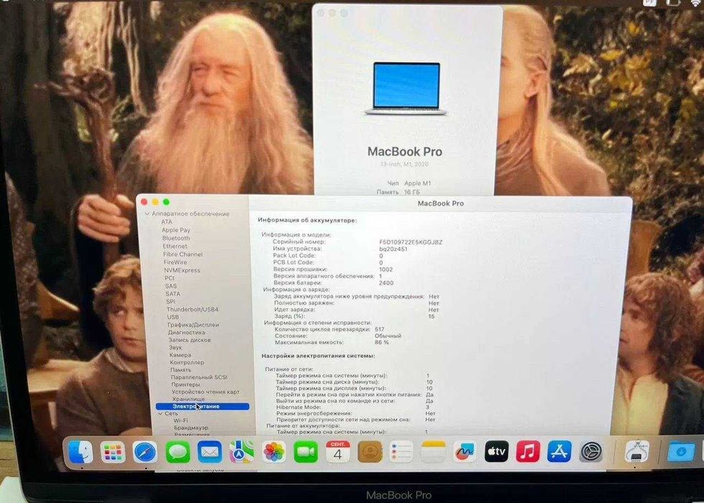This screenshot has height=503, width=704.
Task: Select NVMExpress in the sidebar
Action: click(x=182, y=270)
